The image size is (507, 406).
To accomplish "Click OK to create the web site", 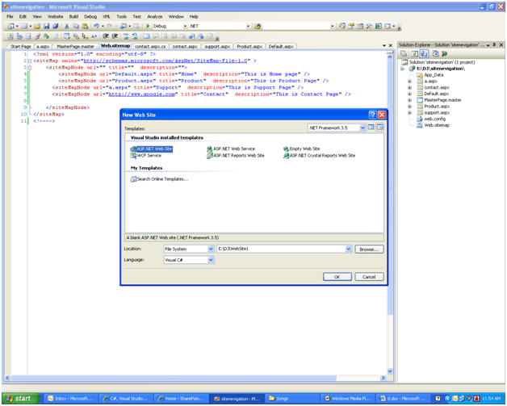I will pos(337,277).
